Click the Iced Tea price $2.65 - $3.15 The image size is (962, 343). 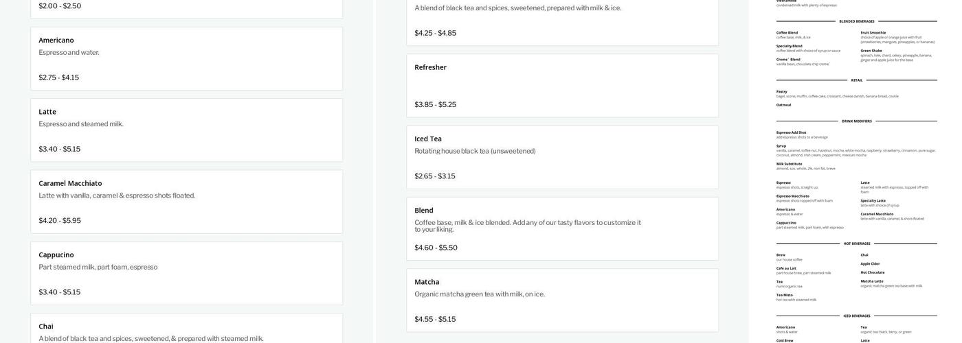(434, 176)
